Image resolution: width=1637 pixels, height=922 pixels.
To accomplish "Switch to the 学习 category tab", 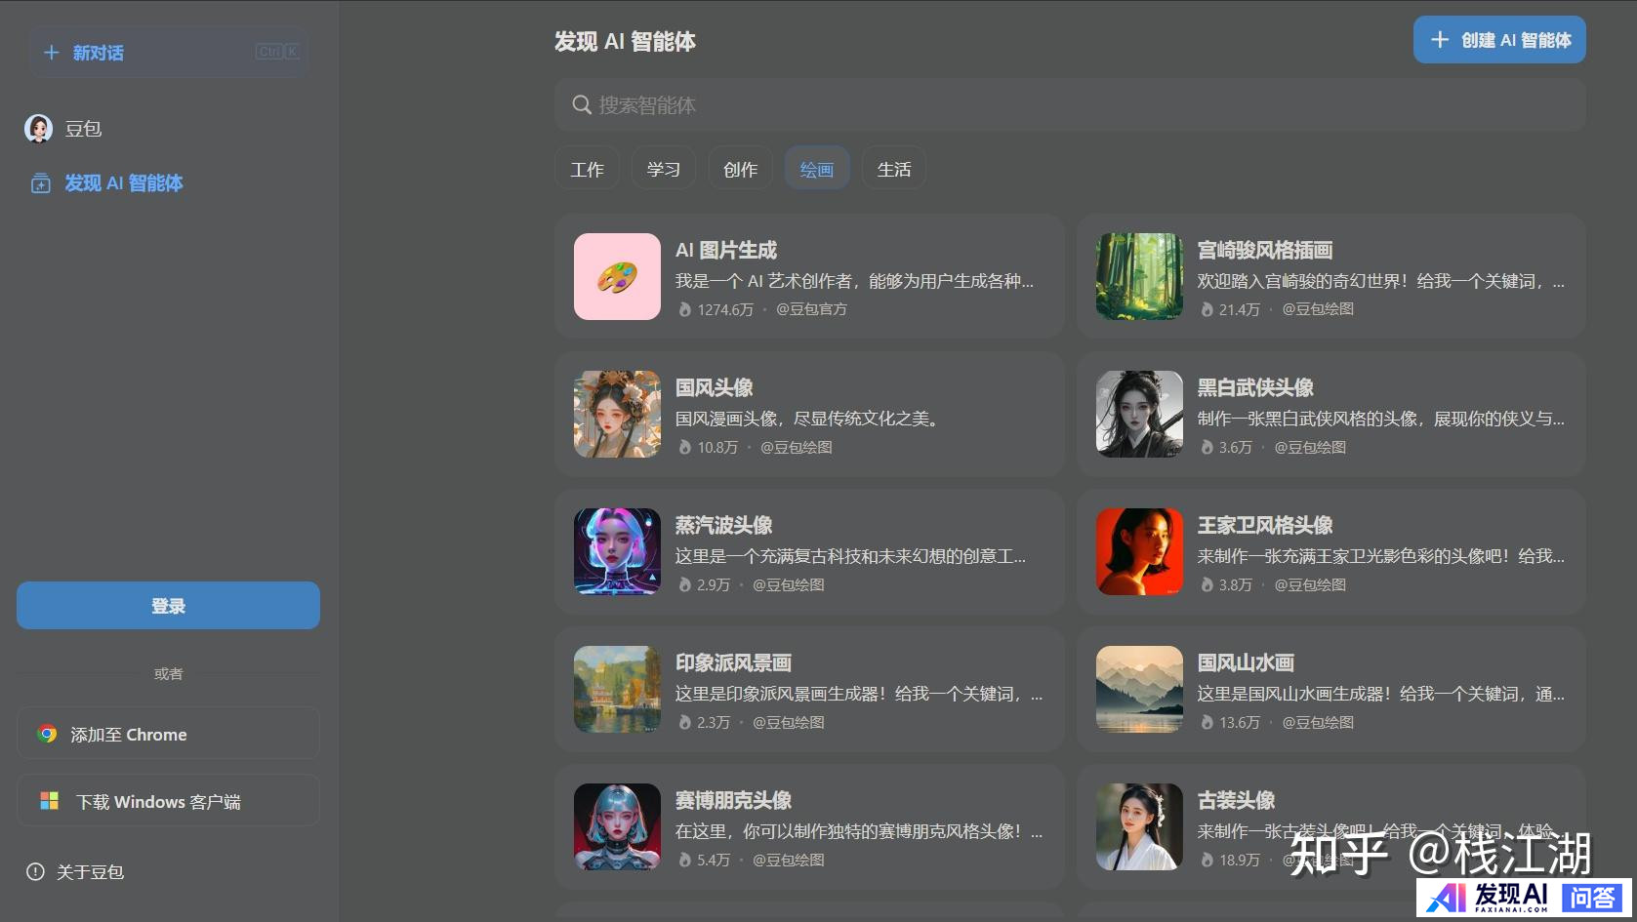I will point(664,169).
